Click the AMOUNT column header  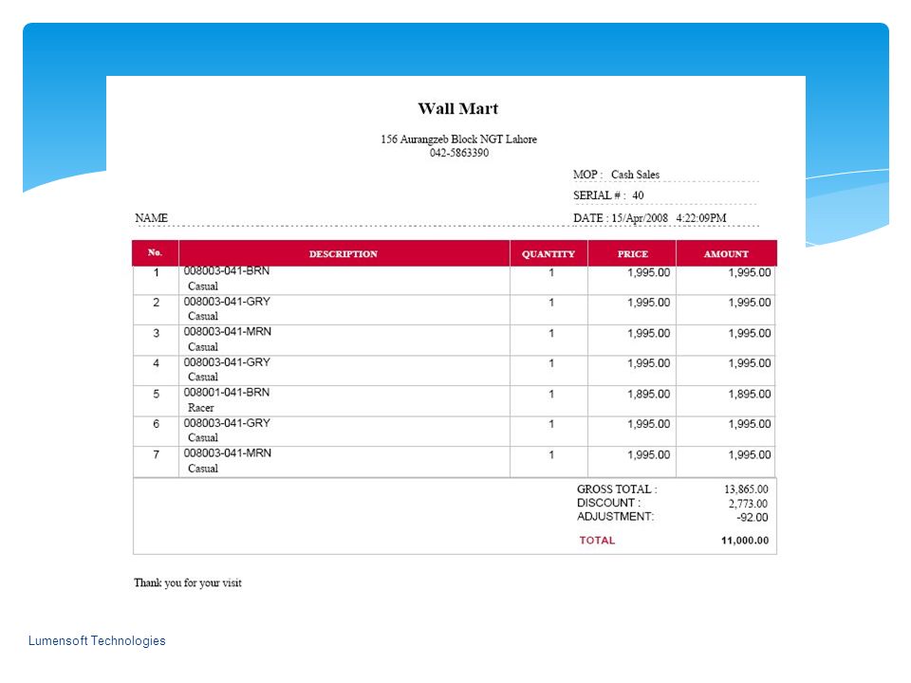click(726, 254)
